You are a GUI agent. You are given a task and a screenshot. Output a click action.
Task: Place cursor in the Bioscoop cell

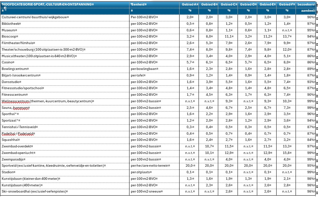(x=10, y=37)
